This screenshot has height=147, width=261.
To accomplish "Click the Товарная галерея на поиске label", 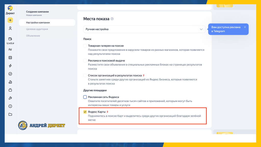I will pyautogui.click(x=106, y=46).
